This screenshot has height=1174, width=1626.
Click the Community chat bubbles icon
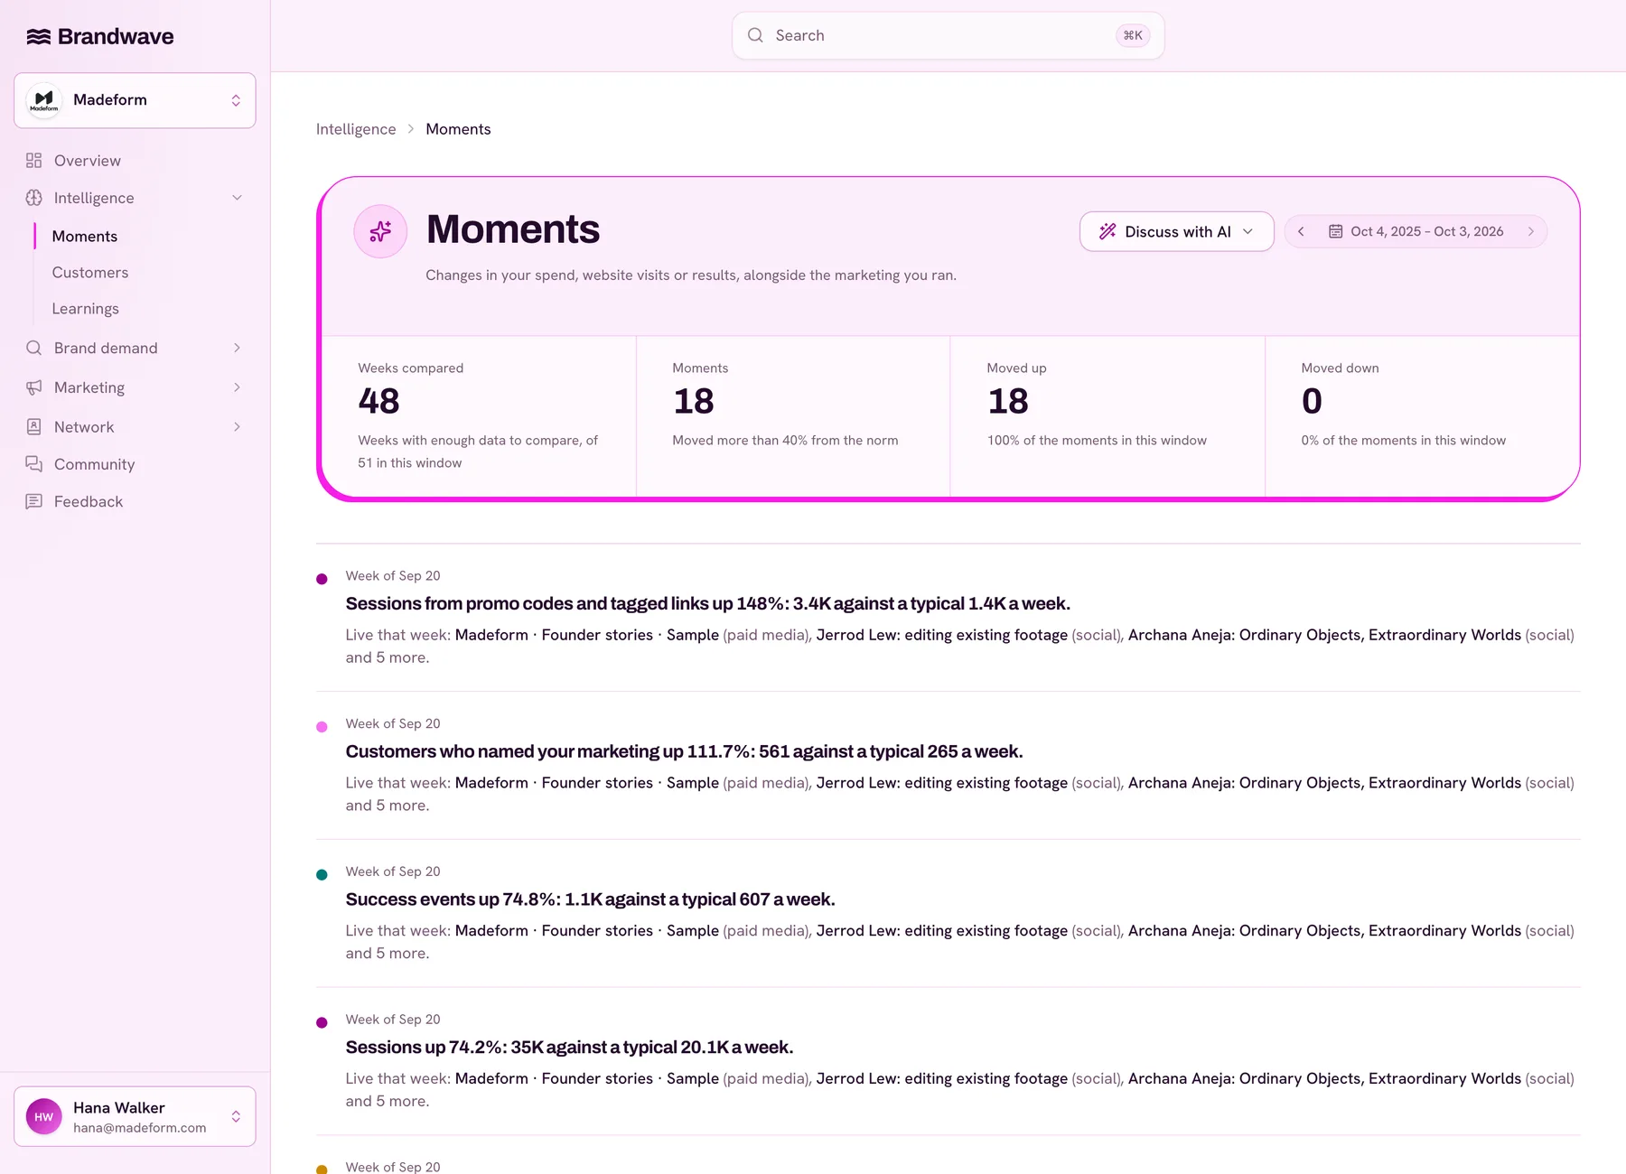(34, 464)
